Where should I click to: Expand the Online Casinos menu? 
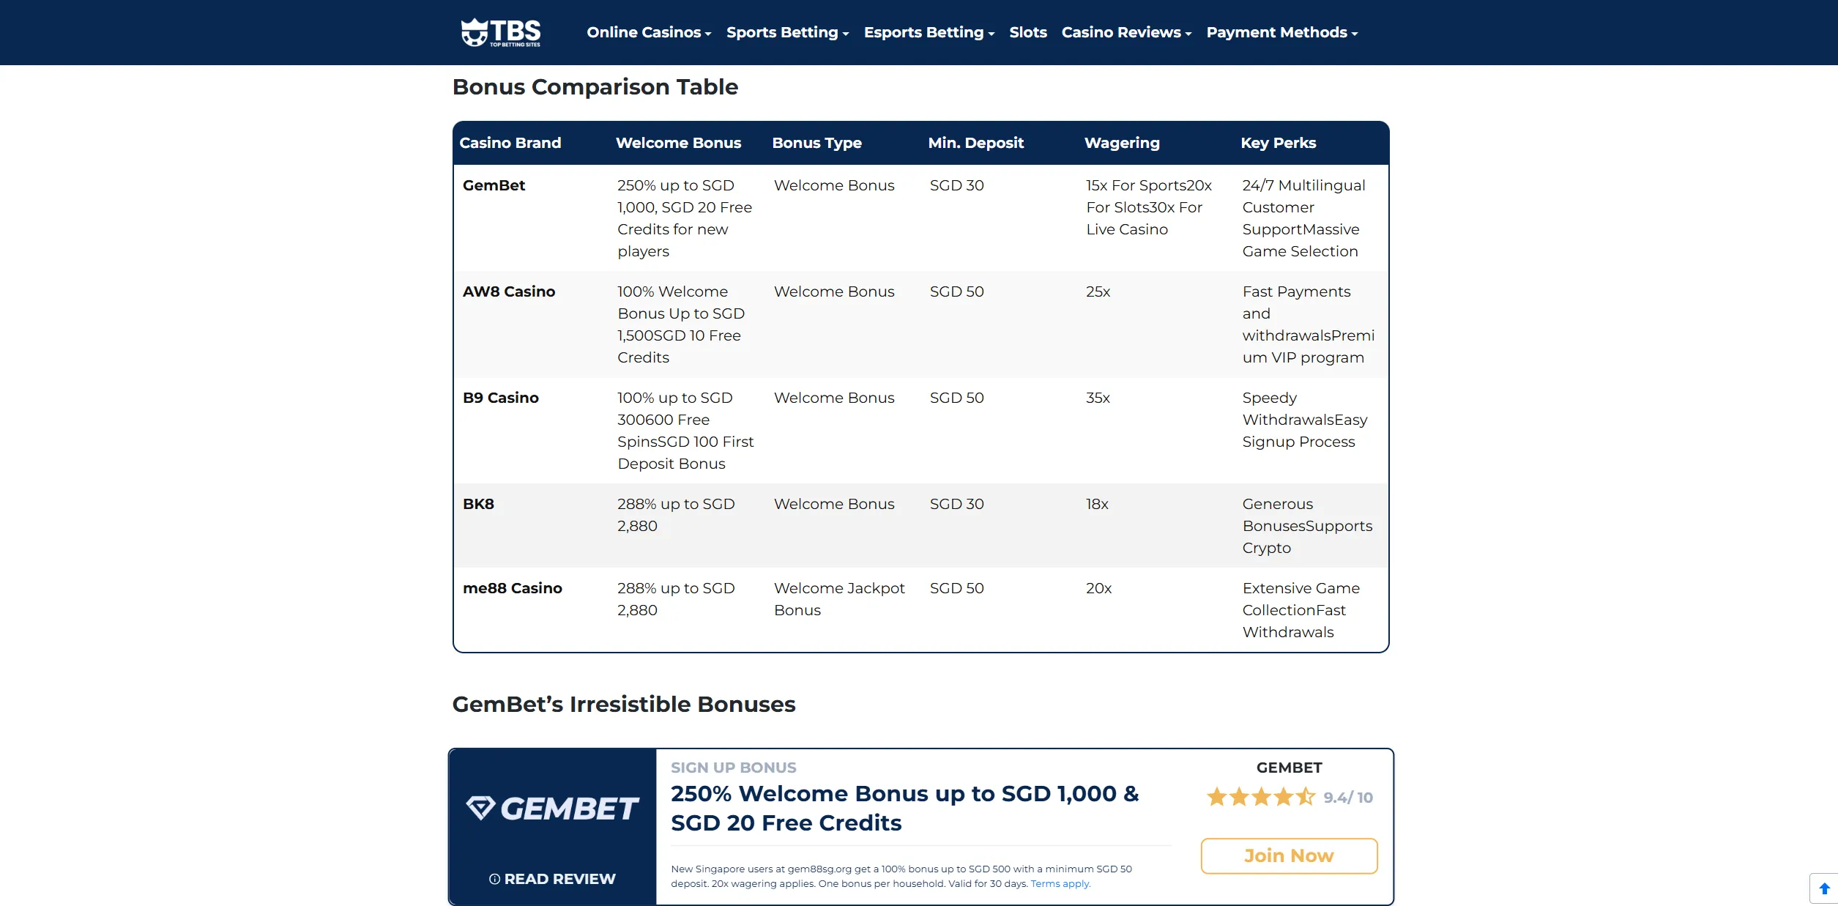(649, 32)
